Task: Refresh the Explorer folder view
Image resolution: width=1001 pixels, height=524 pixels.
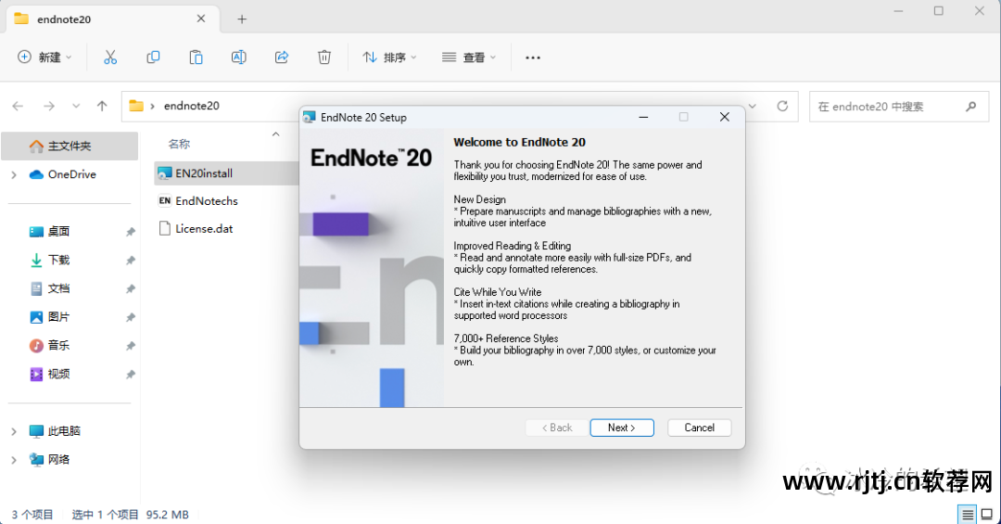Action: [782, 106]
